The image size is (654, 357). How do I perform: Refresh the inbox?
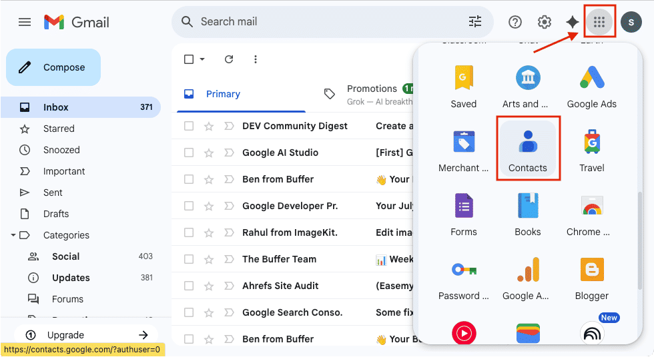(228, 59)
